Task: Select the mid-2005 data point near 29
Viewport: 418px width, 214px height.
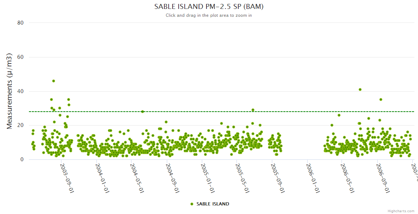Action: click(253, 110)
